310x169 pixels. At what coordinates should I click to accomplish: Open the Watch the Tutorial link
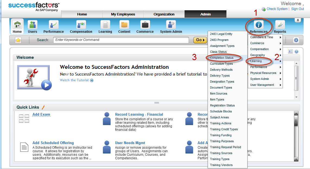coord(77,80)
